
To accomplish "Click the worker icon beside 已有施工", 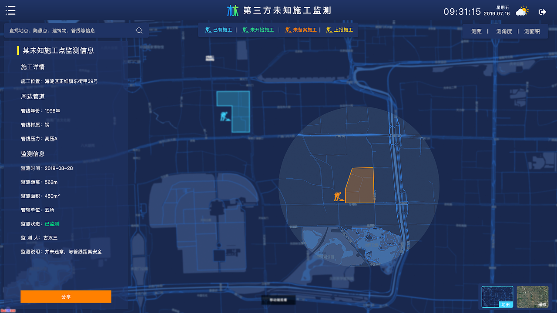I will coord(208,30).
